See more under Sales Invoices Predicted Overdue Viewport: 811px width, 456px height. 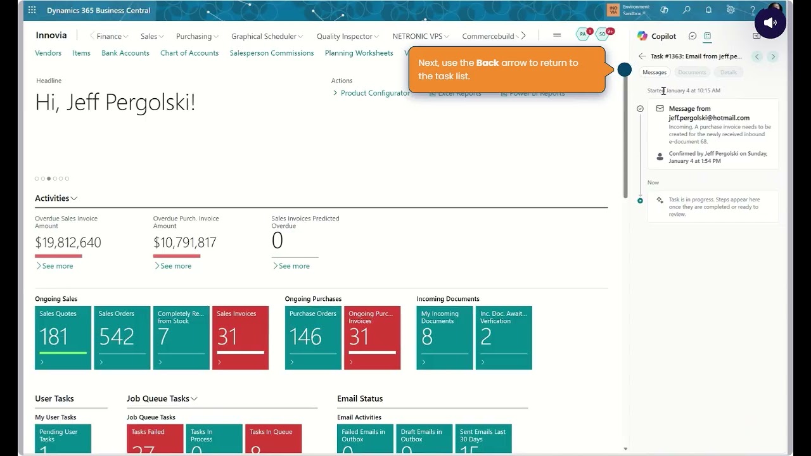(291, 266)
